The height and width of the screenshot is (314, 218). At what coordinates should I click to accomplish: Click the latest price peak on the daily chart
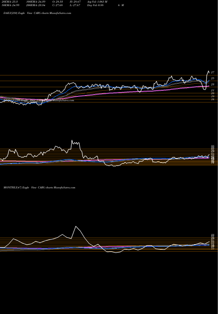click(x=208, y=71)
